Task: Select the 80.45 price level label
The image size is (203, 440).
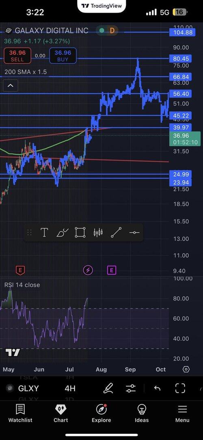Action: point(181,59)
